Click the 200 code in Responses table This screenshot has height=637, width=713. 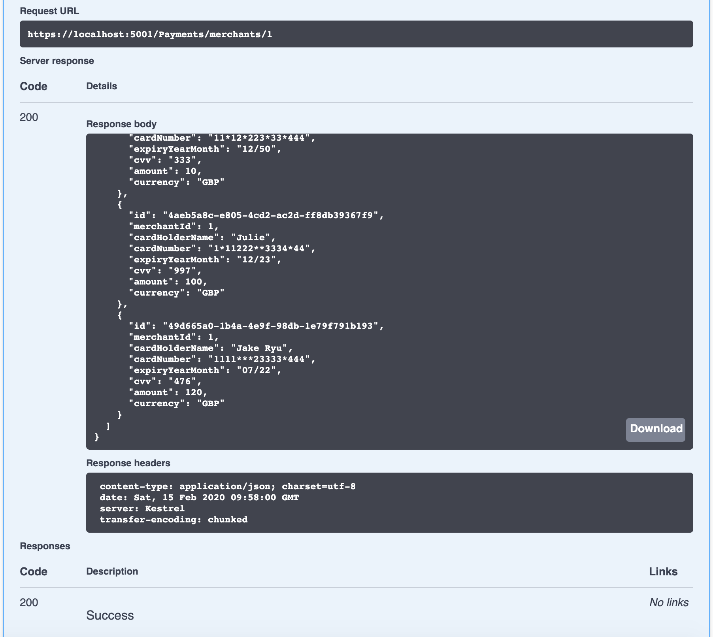coord(29,603)
